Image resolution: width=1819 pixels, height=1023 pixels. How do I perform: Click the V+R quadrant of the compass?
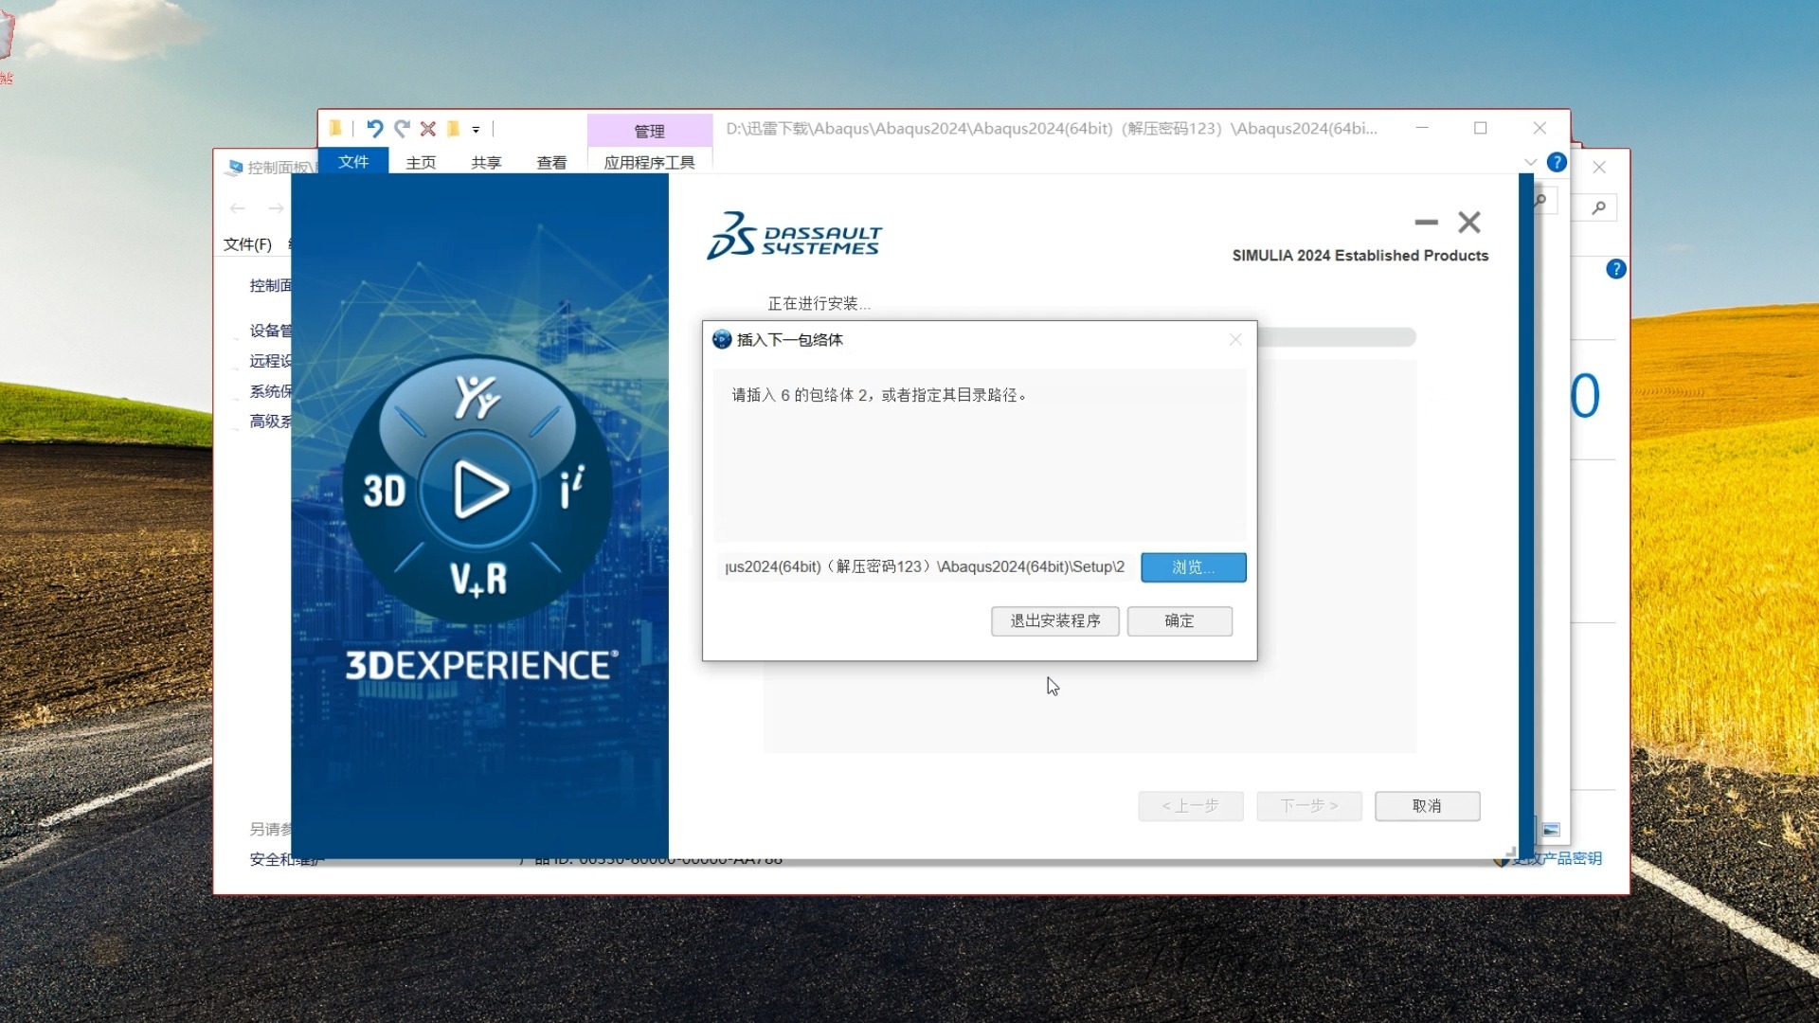coord(478,579)
